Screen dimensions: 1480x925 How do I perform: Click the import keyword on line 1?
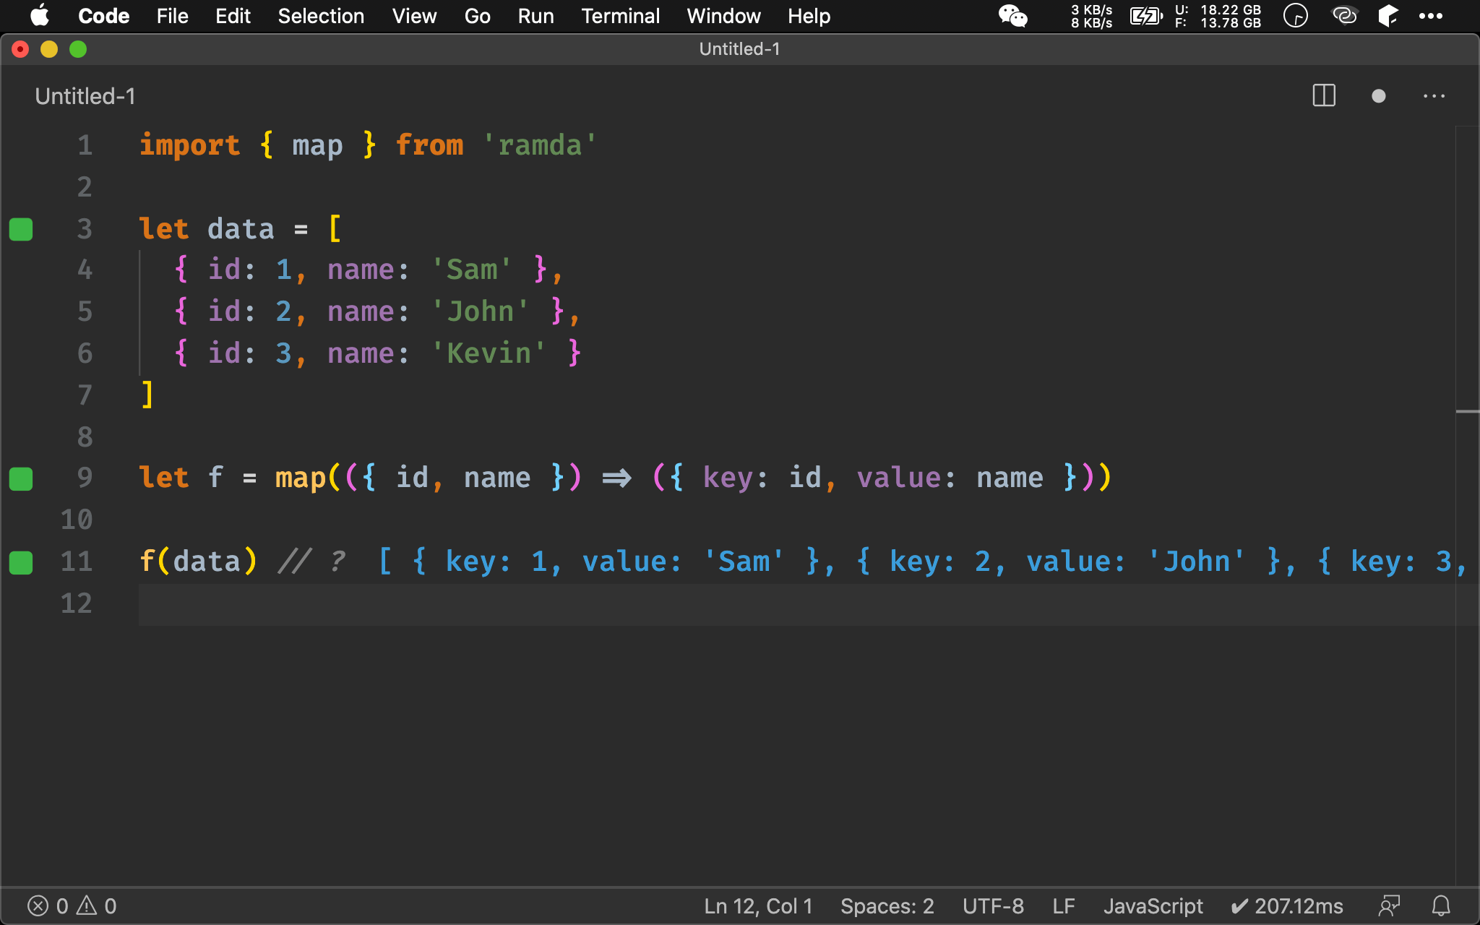189,145
